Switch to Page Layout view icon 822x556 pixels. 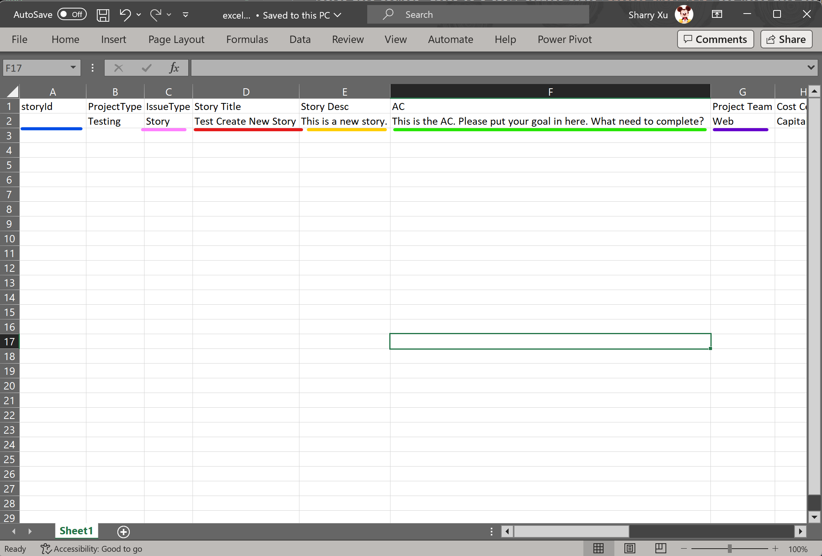(x=630, y=548)
